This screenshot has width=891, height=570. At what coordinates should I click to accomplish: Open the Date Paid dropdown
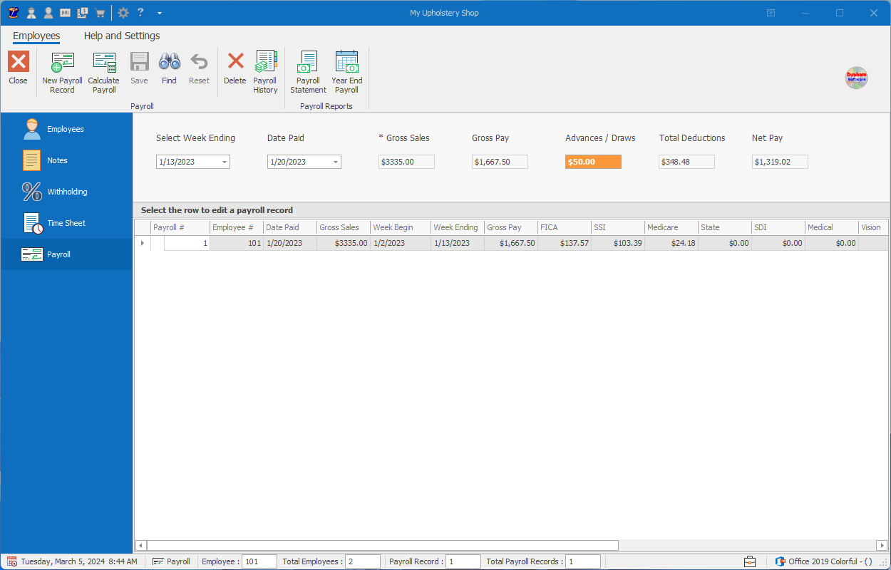[334, 162]
